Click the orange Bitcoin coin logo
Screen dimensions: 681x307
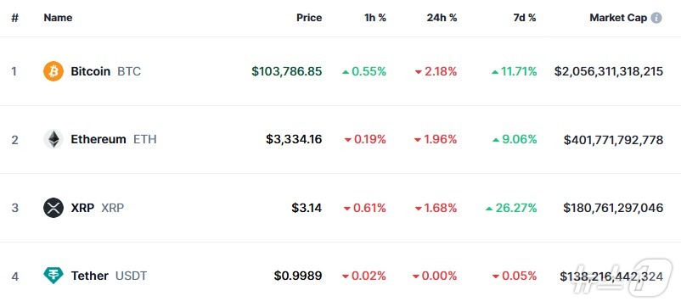click(x=53, y=71)
